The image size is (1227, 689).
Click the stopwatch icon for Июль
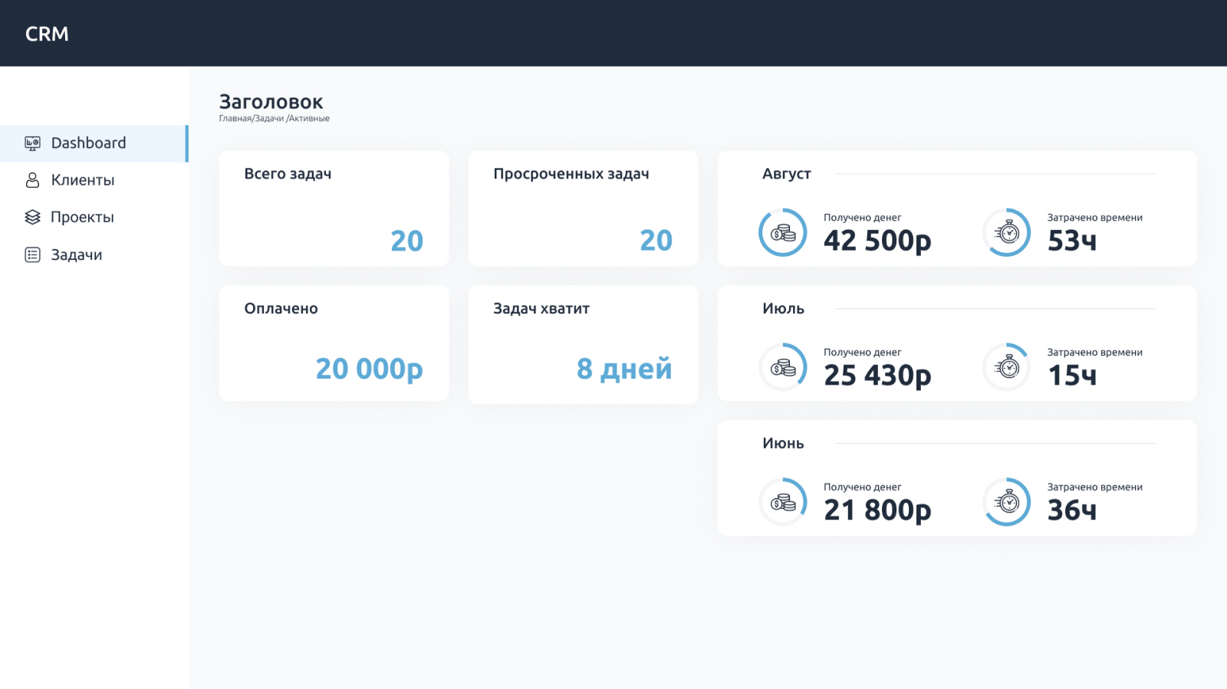(1007, 367)
